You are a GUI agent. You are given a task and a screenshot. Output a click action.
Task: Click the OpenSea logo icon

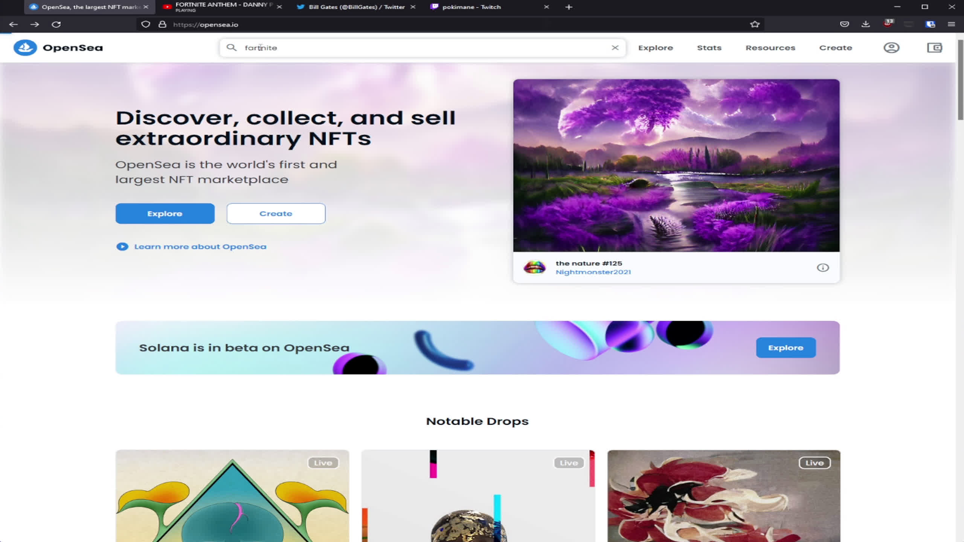tap(25, 48)
